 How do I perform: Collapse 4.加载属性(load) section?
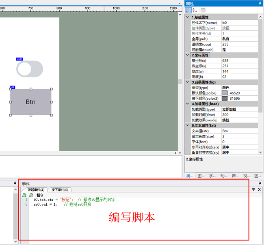click(x=187, y=104)
